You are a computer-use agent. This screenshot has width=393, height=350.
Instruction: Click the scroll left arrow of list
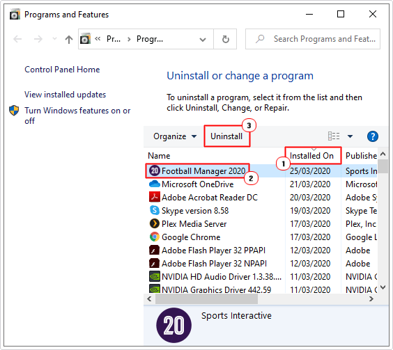pos(149,299)
